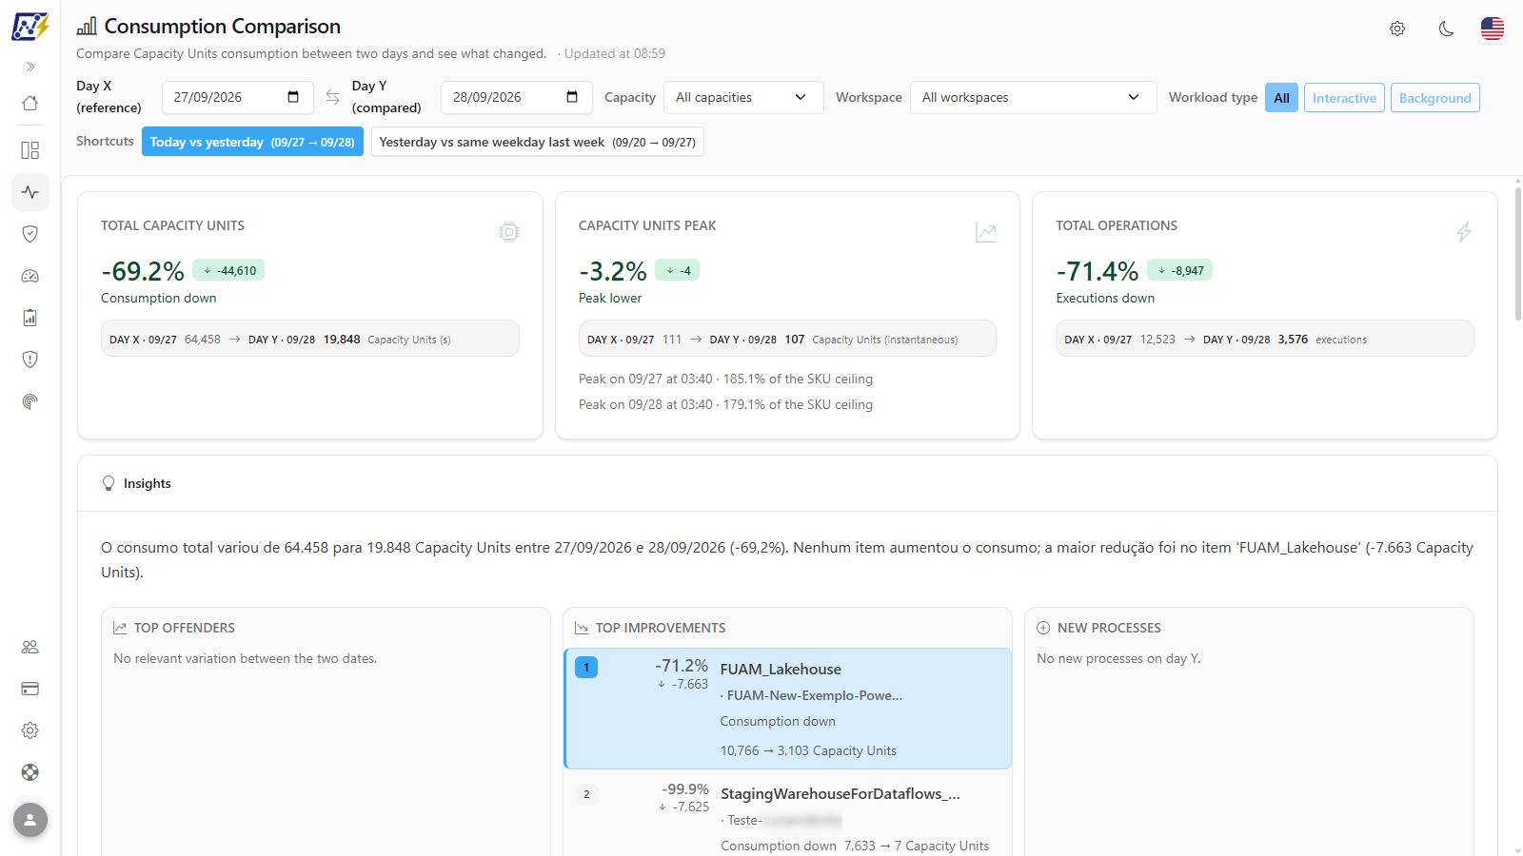
Task: Open the All workspaces dropdown
Action: (1034, 97)
